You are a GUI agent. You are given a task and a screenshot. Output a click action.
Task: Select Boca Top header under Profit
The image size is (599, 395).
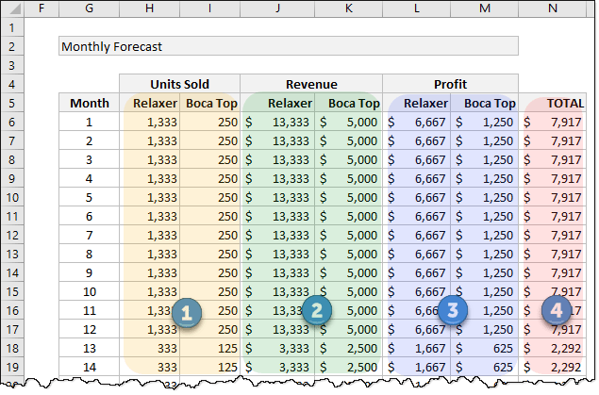click(x=485, y=103)
